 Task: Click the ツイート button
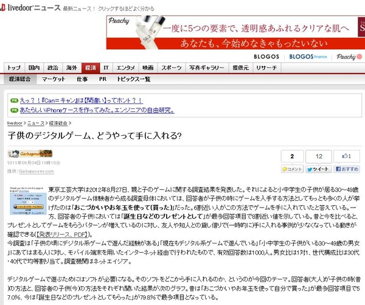click(318, 169)
